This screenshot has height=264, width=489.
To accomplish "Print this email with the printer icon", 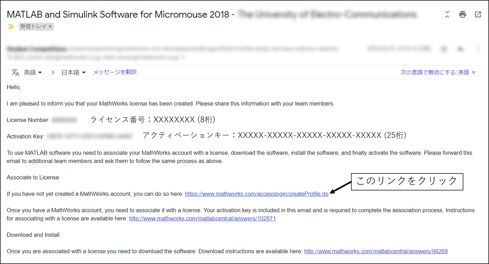I will tap(463, 14).
